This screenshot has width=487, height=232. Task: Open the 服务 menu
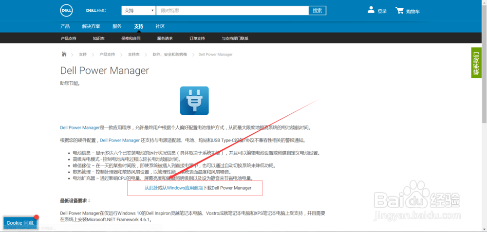[117, 27]
